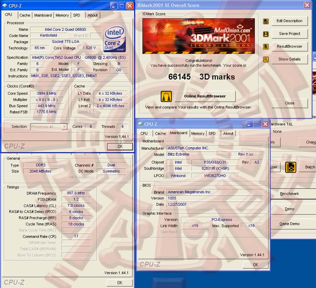The height and width of the screenshot is (288, 316).
Task: Switch to About tab in top CPU-Z window
Action: (x=93, y=15)
